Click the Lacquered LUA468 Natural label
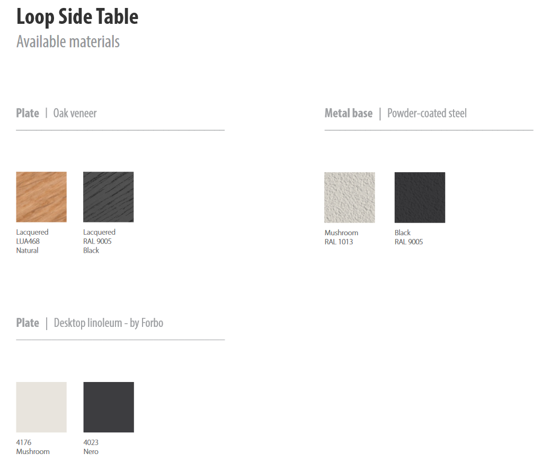 coord(32,241)
